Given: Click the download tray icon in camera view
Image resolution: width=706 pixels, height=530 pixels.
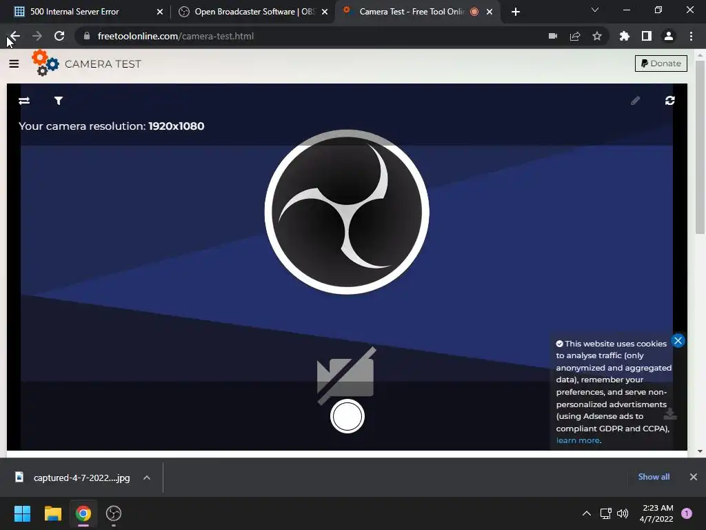Looking at the screenshot, I should (x=670, y=414).
